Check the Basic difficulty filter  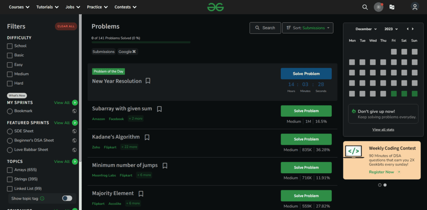click(10, 56)
